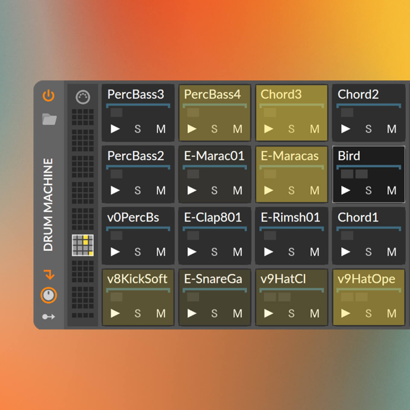Mute the v9HatOpe pad

(392, 314)
